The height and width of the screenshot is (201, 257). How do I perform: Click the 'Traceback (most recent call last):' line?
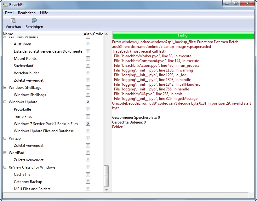[139, 51]
